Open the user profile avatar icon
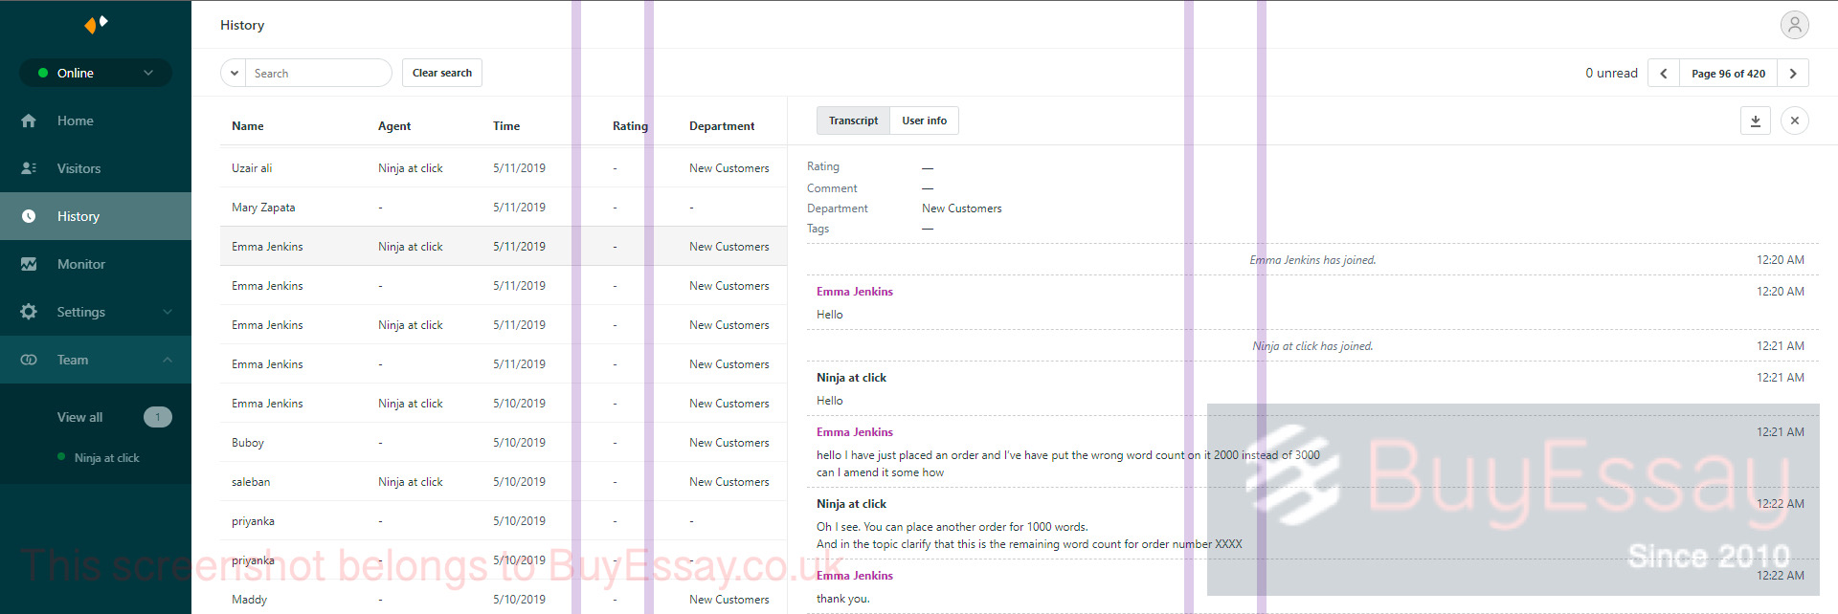1838x614 pixels. 1794,25
